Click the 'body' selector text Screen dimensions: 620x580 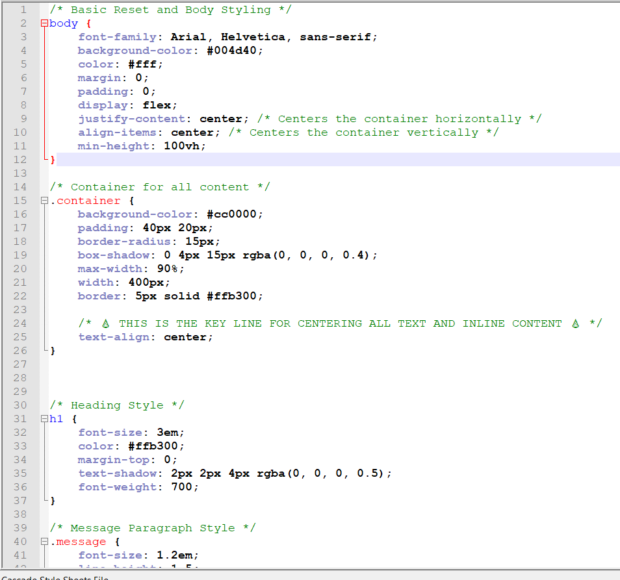[64, 23]
